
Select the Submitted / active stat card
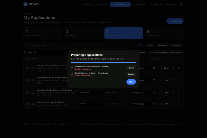point(124,33)
